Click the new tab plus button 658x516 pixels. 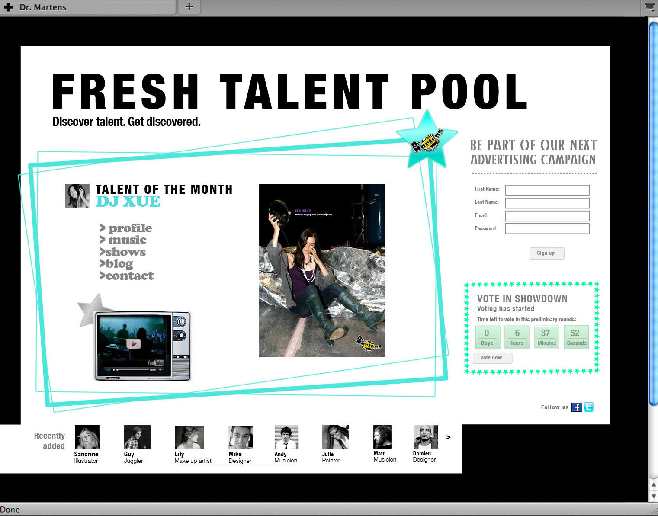[189, 6]
